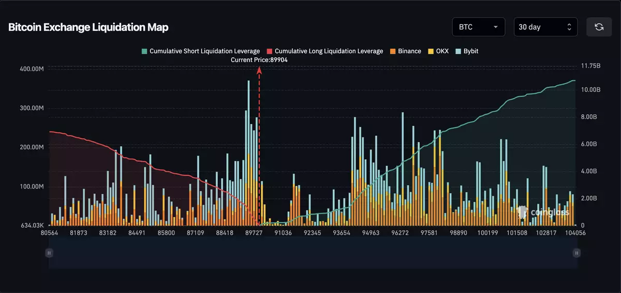Open the BTC coin dropdown
Screen dimensions: 621x293
(x=478, y=27)
